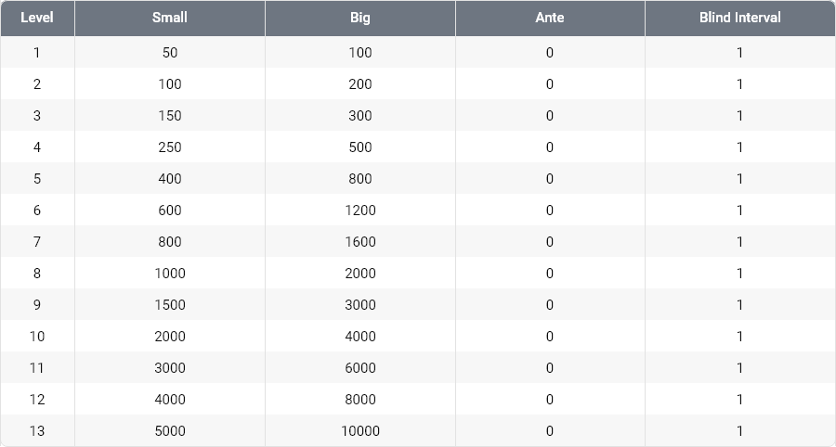The image size is (836, 447).
Task: Select the big blind 8000 cell
Action: pos(360,400)
